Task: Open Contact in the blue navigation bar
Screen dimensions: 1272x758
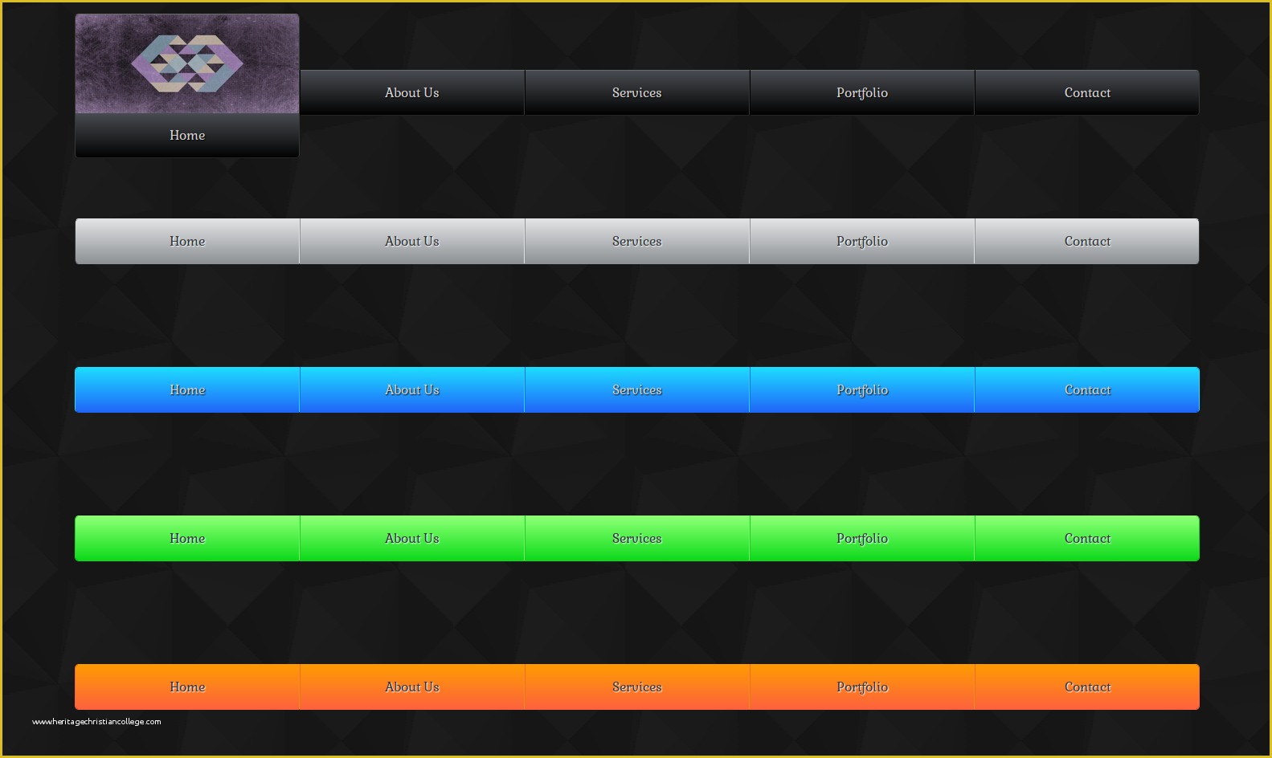Action: point(1087,389)
